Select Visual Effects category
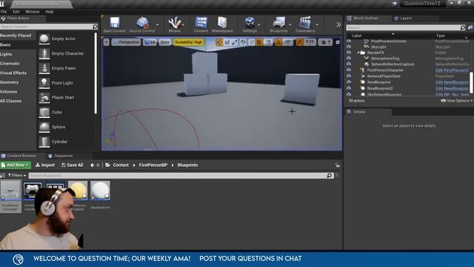Image resolution: width=474 pixels, height=267 pixels. [x=13, y=73]
